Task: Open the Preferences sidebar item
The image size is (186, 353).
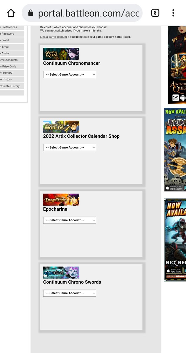Action: coord(12,27)
